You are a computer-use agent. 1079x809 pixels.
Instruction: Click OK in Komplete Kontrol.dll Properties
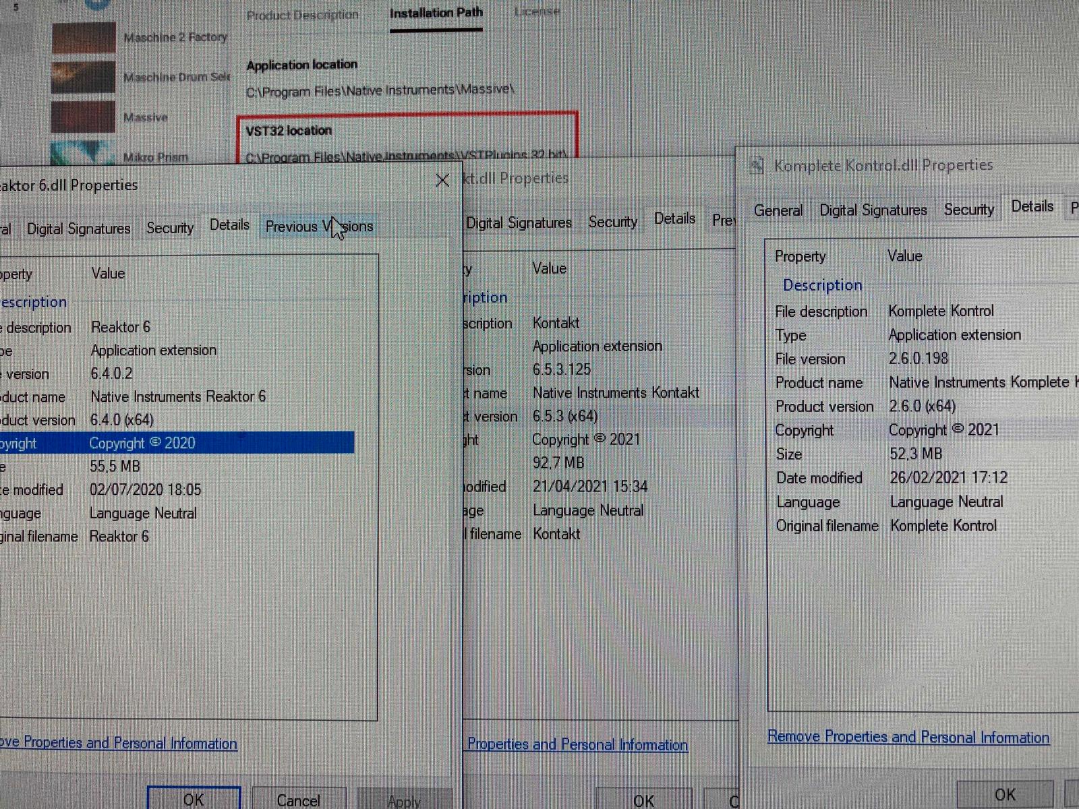1005,793
